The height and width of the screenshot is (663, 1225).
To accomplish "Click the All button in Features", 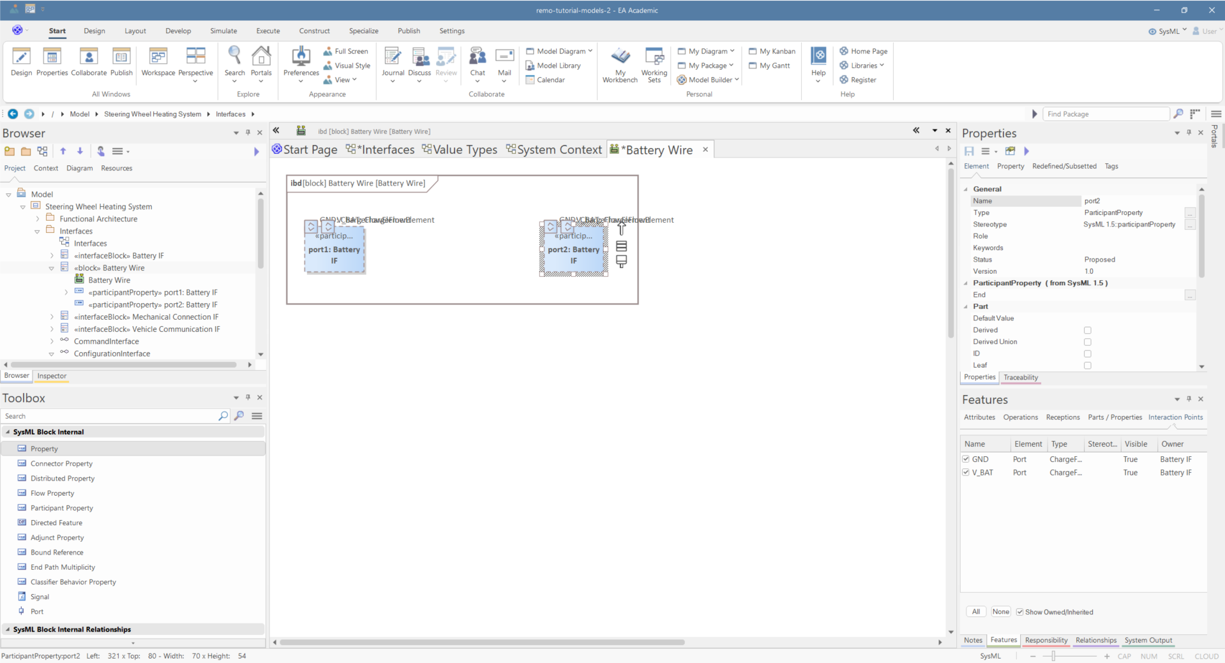I will 975,612.
